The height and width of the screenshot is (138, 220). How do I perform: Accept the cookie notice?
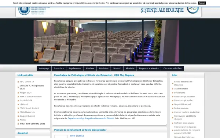coord(202,3)
